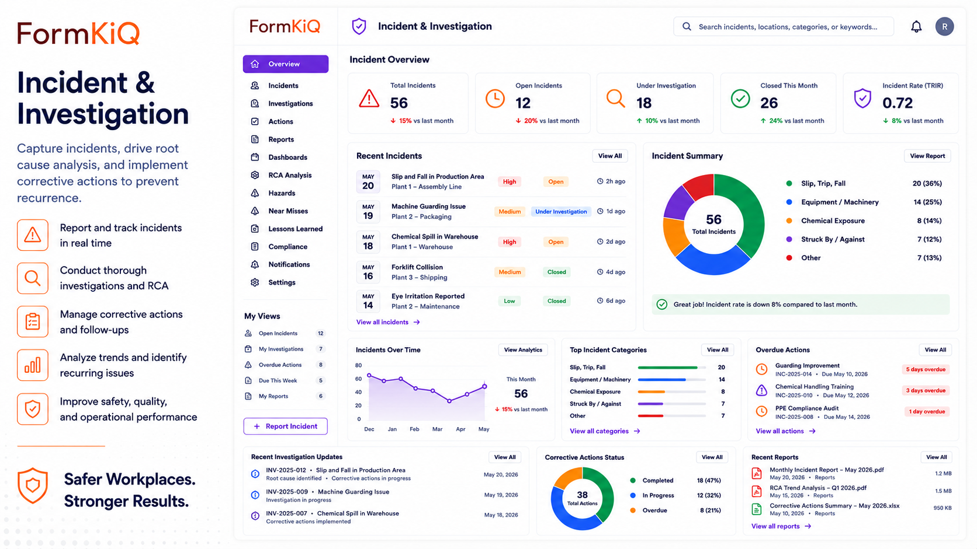This screenshot has height=549, width=977.
Task: Click the Incident Rate TRIR shield icon
Action: [x=862, y=99]
